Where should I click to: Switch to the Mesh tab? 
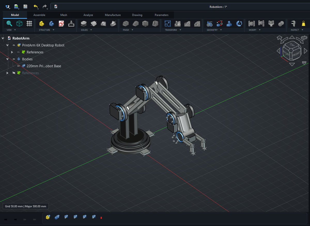[x=64, y=15]
